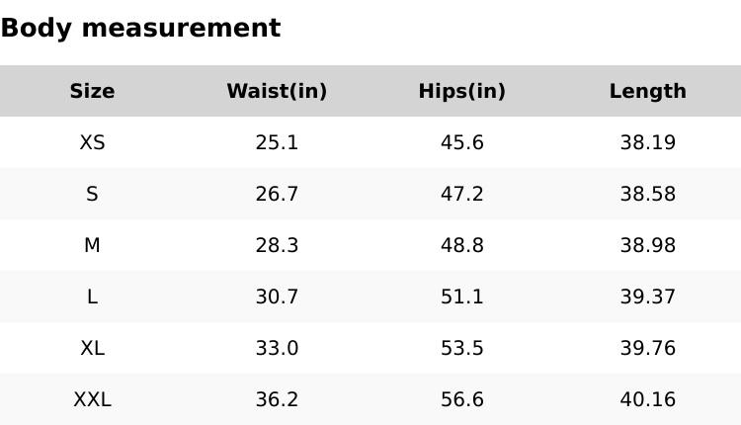Screen dimensions: 741x425
Task: Select the 36.2 waist value
Action: (x=277, y=400)
